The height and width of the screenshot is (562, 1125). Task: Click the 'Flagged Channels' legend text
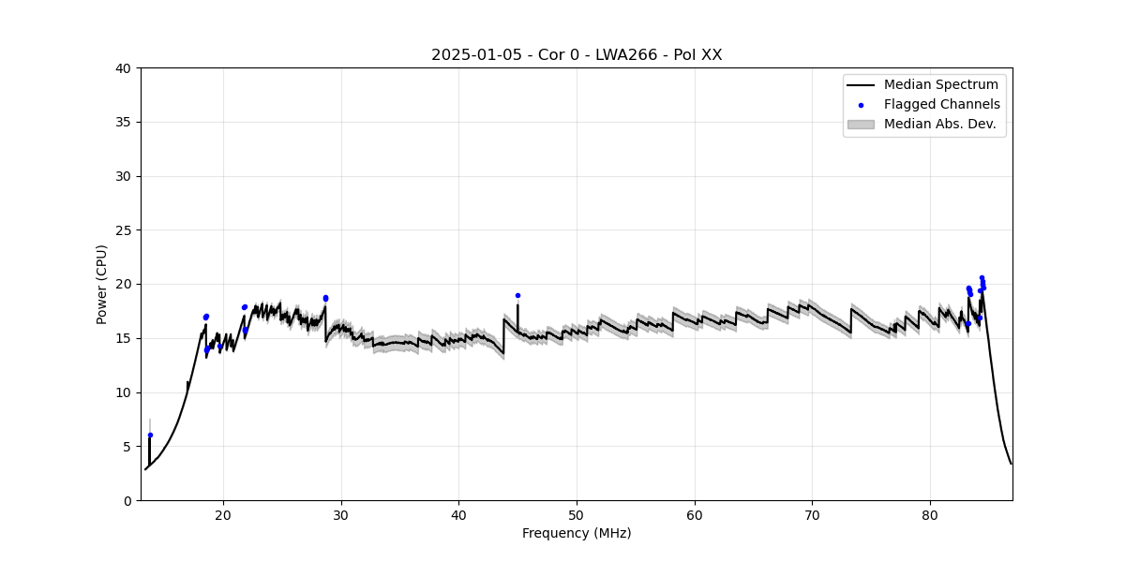[941, 105]
